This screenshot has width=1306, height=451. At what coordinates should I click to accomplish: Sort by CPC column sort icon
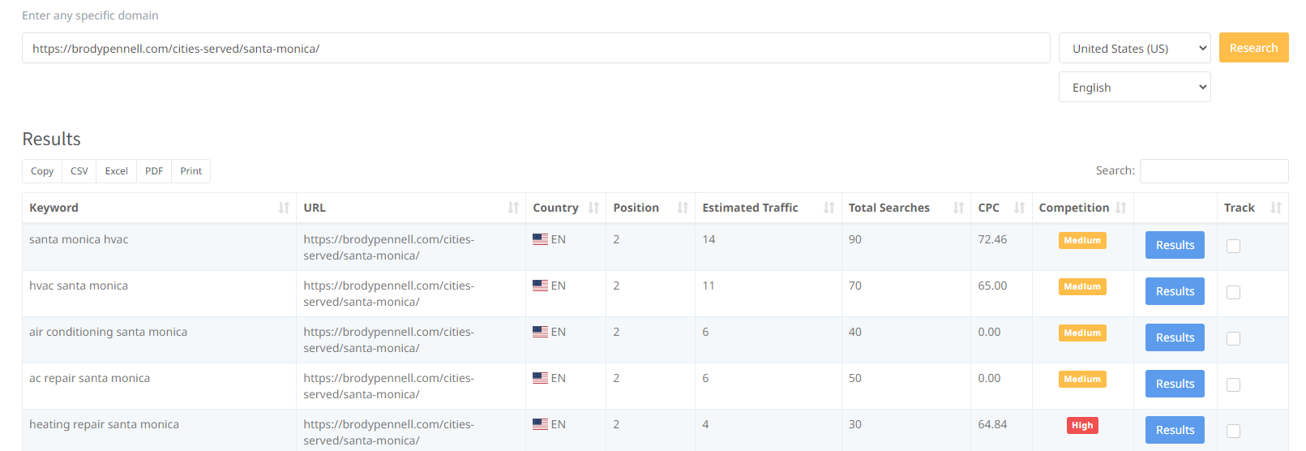pyautogui.click(x=1019, y=208)
